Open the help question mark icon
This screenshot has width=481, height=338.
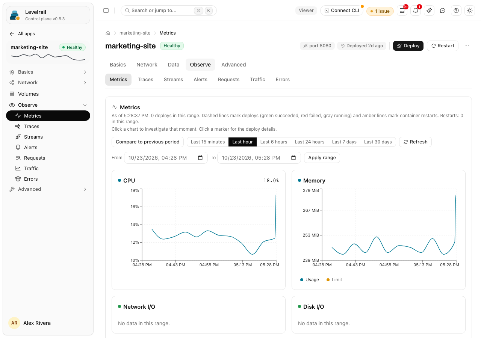point(456,11)
